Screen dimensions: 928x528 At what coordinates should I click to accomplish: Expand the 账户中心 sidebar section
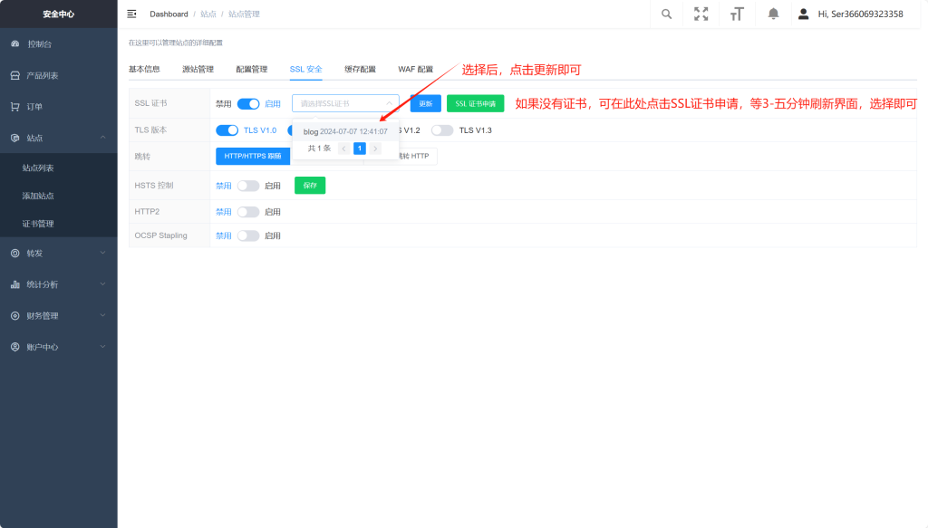(x=41, y=346)
